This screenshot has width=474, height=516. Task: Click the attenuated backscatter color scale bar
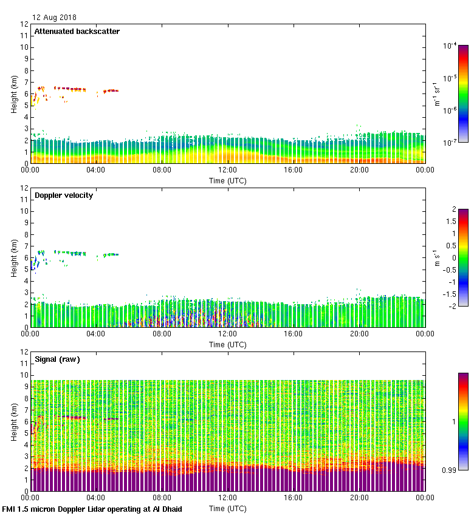463,93
